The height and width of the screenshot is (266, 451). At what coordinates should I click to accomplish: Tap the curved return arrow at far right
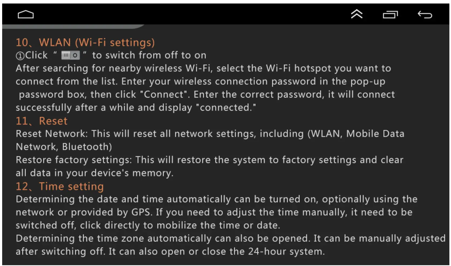pyautogui.click(x=425, y=15)
